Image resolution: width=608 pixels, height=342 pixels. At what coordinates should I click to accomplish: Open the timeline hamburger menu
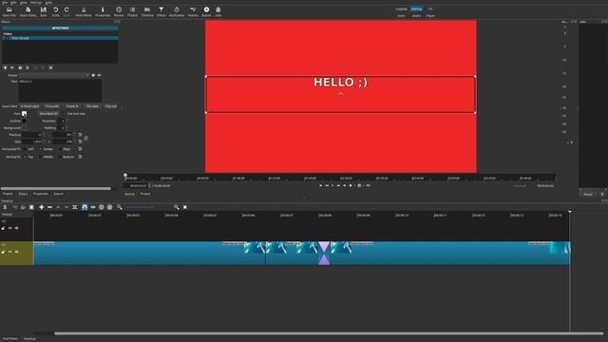click(x=5, y=207)
